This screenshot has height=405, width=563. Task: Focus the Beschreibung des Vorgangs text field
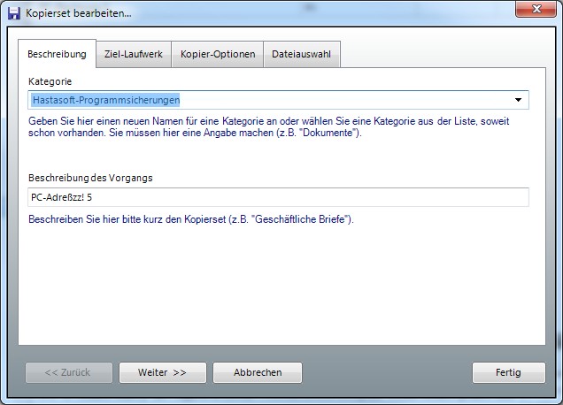(x=278, y=197)
